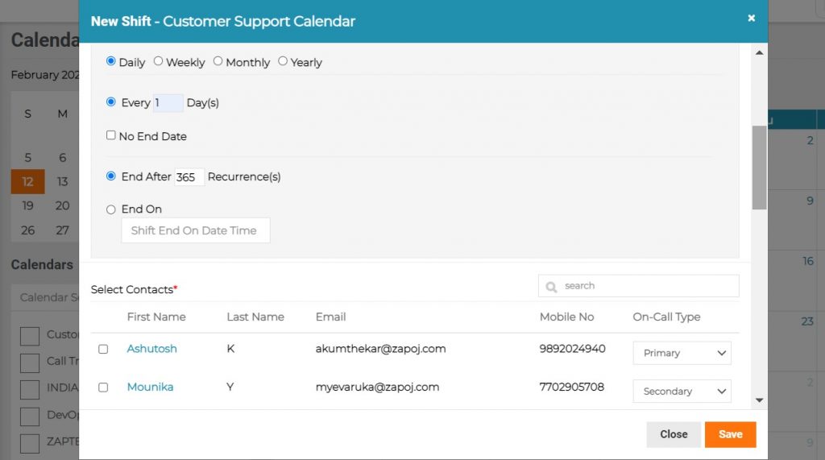Click the dialog scrollbar thumb
The image size is (825, 460).
[x=759, y=168]
